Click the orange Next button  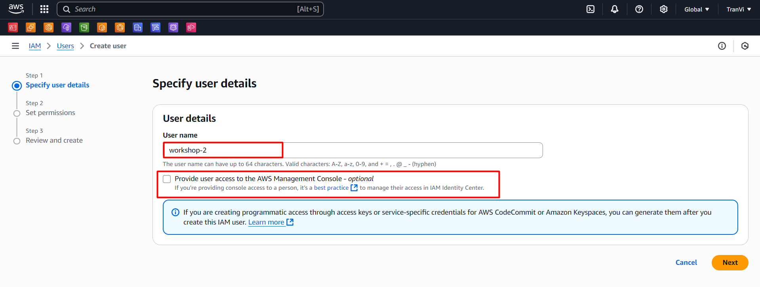coord(730,262)
